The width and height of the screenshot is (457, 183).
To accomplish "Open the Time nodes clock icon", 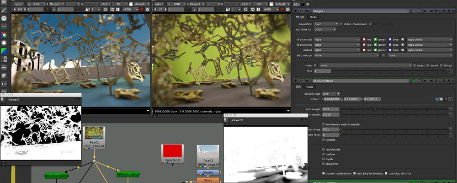I will click(4, 18).
